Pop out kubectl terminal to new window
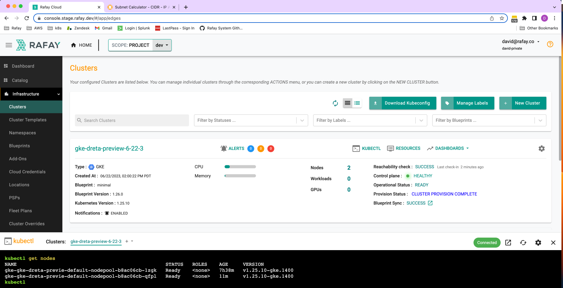Image resolution: width=563 pixels, height=288 pixels. point(508,243)
